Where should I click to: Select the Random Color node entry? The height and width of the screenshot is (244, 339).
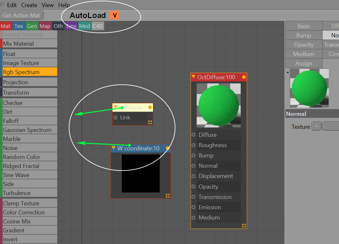pyautogui.click(x=29, y=157)
